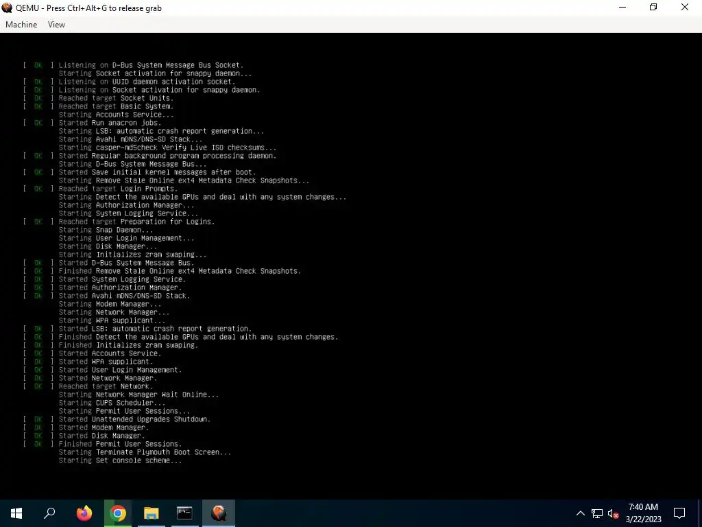Switch to Command Prompt taskbar window
This screenshot has width=702, height=527.
184,513
